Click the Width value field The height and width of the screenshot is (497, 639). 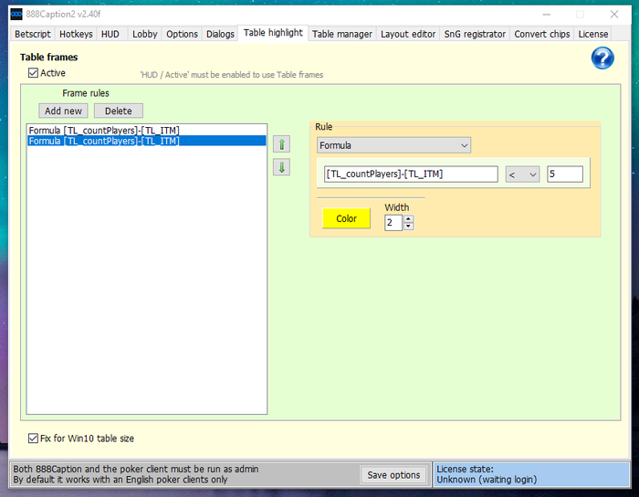pyautogui.click(x=393, y=223)
